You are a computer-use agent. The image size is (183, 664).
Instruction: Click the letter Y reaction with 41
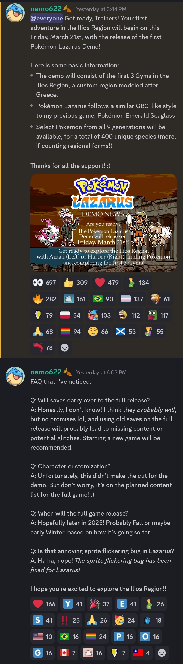73,604
